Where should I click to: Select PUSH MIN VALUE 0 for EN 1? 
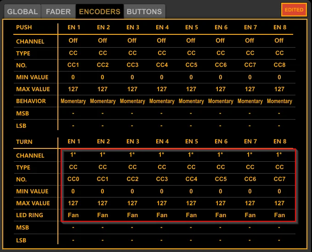click(73, 77)
